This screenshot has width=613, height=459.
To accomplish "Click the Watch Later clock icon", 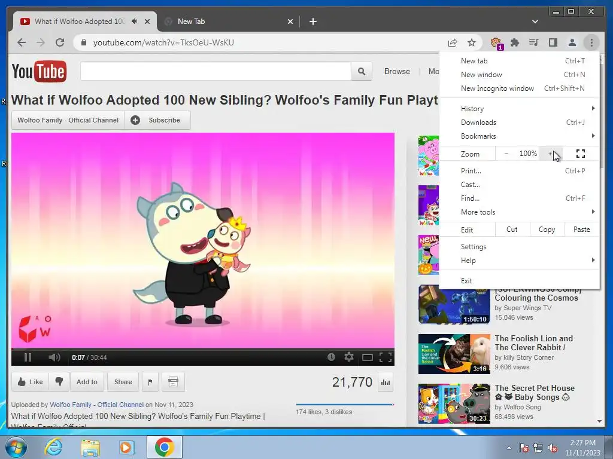I will [331, 357].
